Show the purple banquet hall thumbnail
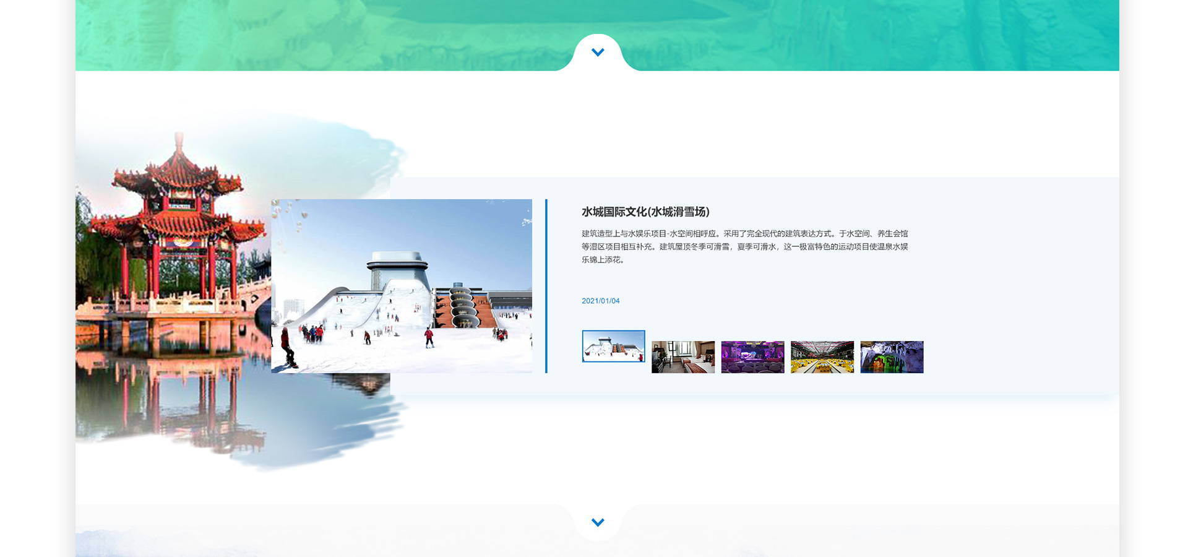Viewport: 1188px width, 557px height. coord(752,357)
